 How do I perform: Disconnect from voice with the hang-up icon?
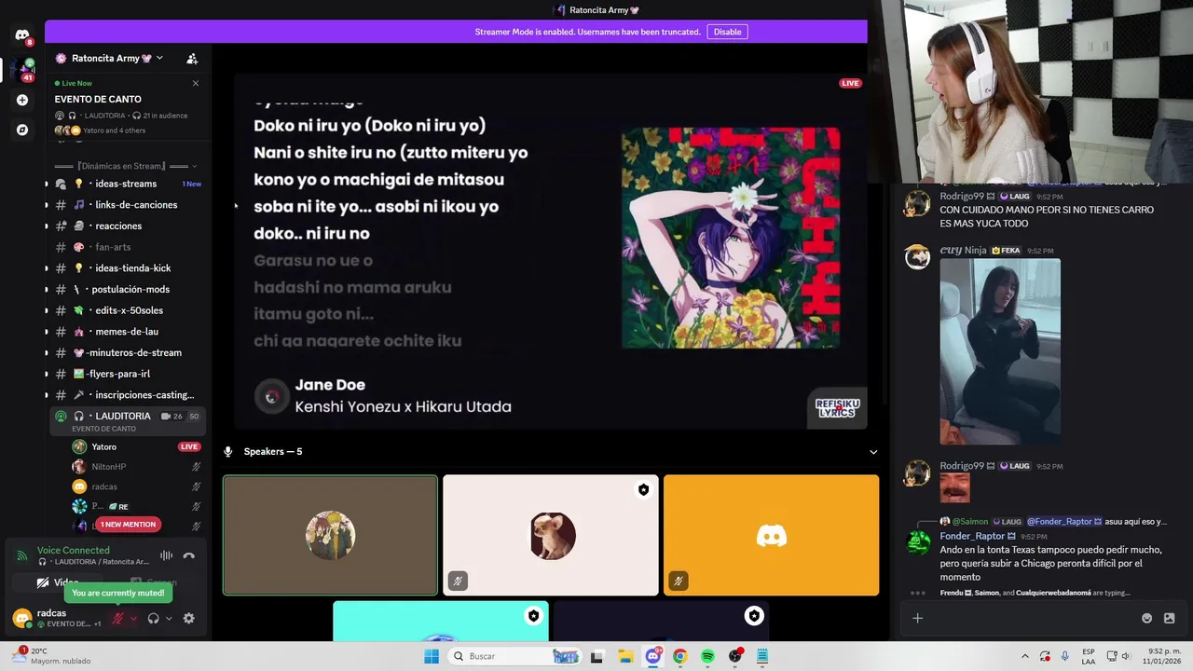(189, 555)
